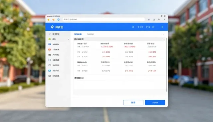The image size is (213, 122).
Task: Select the active blue tab in content area
Action: (x=78, y=34)
